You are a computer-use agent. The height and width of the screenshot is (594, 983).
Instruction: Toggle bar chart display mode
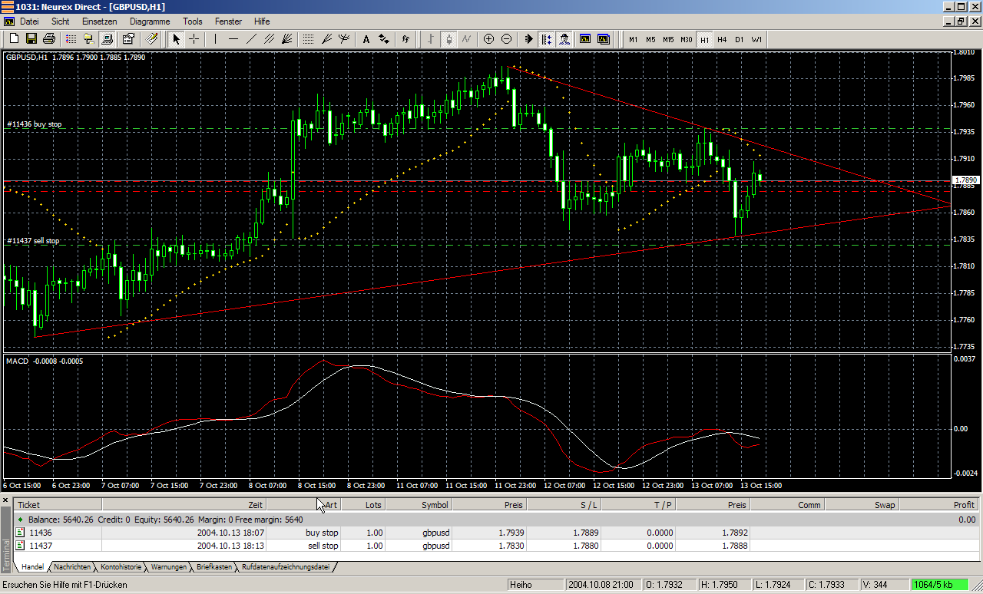click(431, 38)
